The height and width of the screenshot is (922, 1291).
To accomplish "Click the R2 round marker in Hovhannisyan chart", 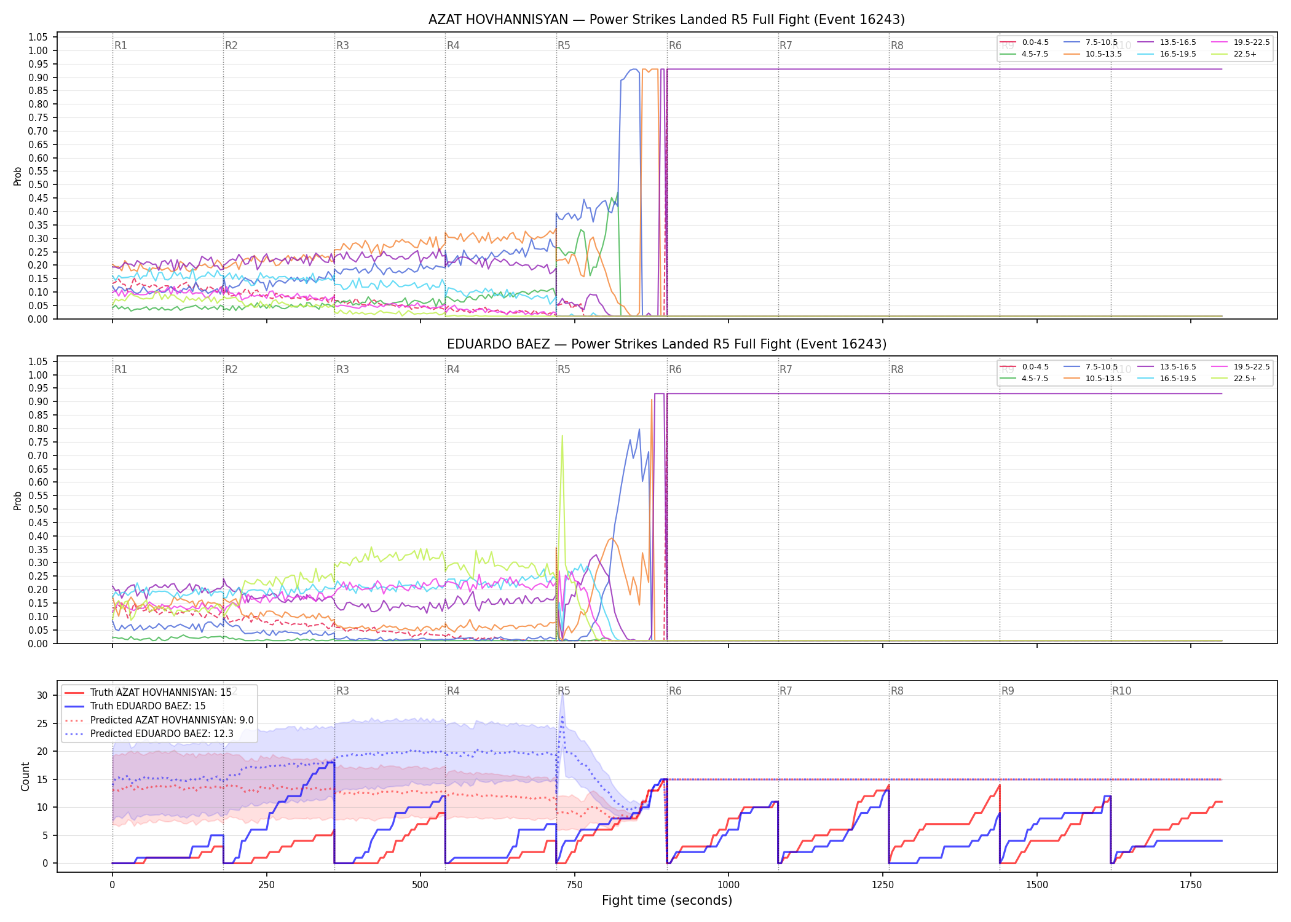I will click(x=231, y=45).
